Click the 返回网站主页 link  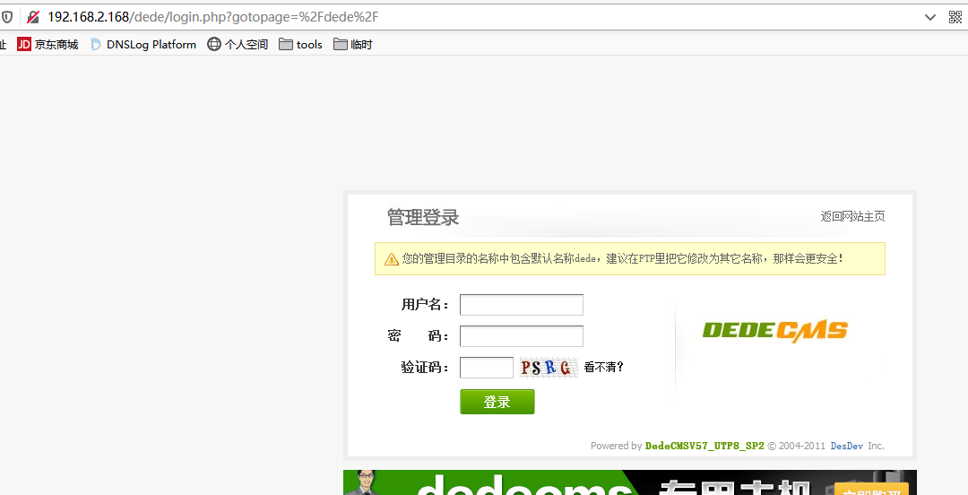tap(852, 216)
